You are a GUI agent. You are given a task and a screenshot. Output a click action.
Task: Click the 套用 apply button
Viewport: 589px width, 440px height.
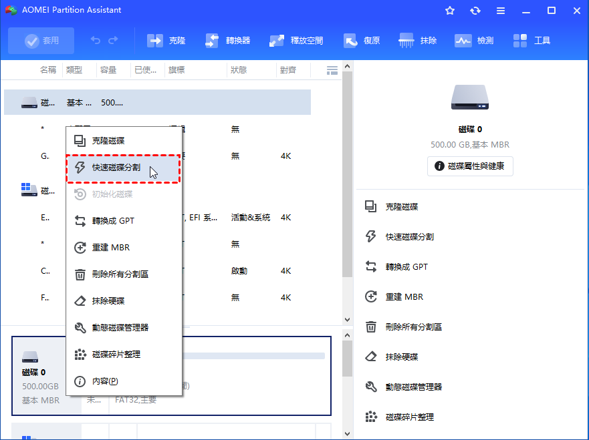point(41,41)
